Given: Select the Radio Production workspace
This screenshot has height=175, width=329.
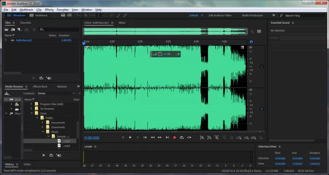Looking at the screenshot, I should pyautogui.click(x=252, y=15).
